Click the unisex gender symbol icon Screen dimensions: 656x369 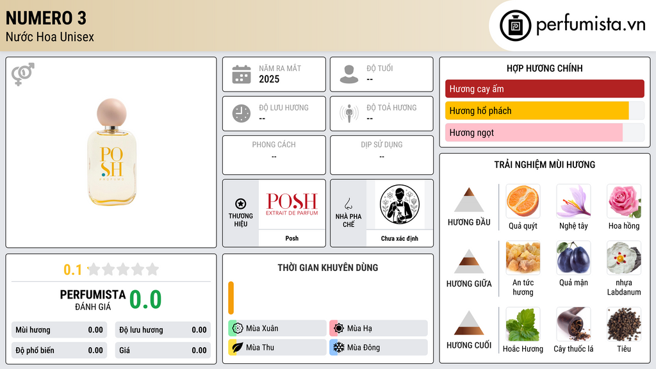click(x=23, y=74)
